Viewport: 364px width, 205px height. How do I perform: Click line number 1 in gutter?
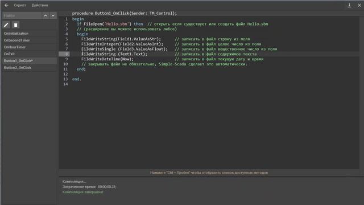[67, 19]
